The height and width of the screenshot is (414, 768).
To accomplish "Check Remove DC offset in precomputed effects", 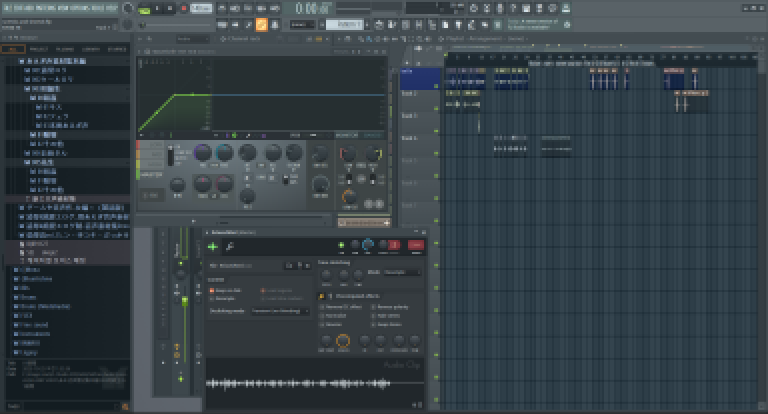I will (x=322, y=307).
